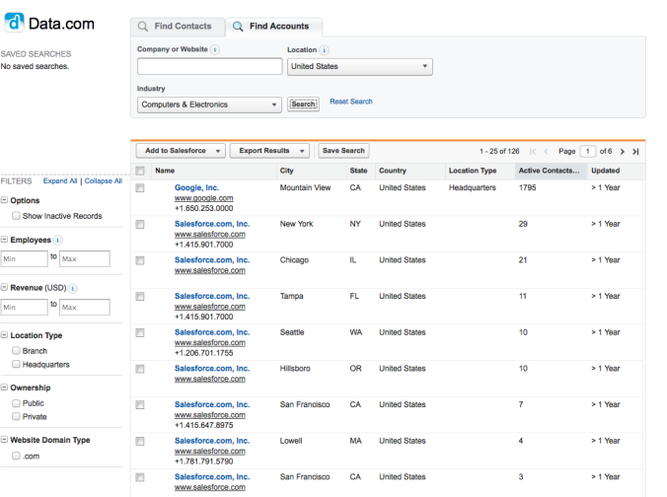Open the www.google.com website link

204,198
